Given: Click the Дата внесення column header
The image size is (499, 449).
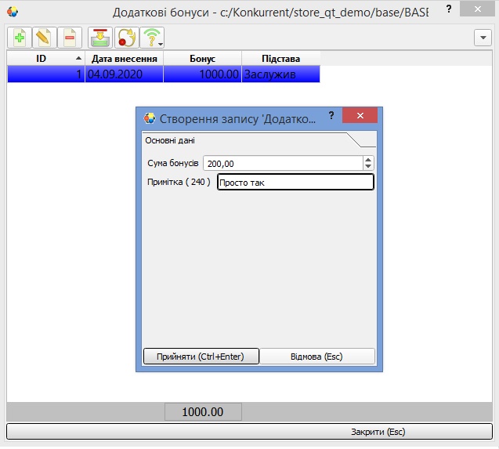Looking at the screenshot, I should [x=124, y=59].
